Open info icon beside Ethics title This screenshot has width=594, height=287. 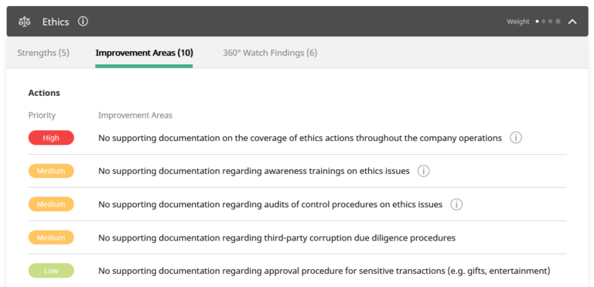83,21
